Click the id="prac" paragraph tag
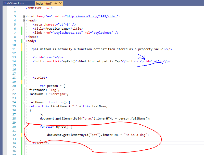Image resolution: width=204 pixels, height=155 pixels. pos(48,57)
